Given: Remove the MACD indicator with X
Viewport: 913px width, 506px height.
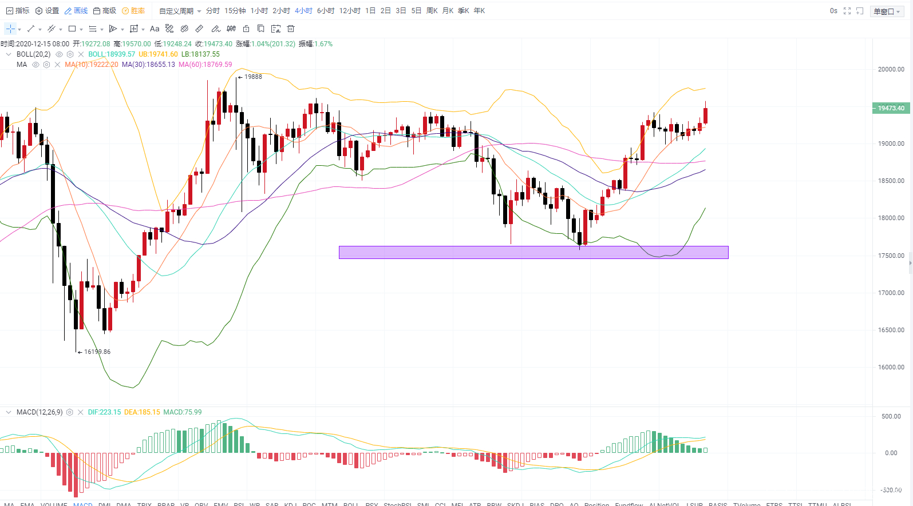Looking at the screenshot, I should tap(80, 412).
